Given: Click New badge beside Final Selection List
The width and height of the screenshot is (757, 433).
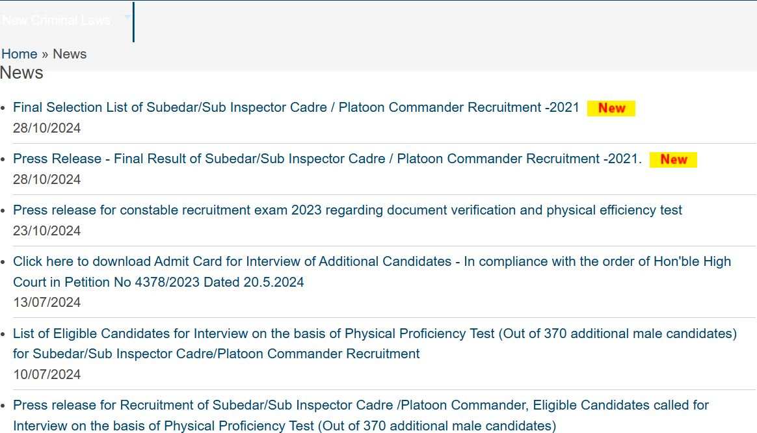Looking at the screenshot, I should pos(611,108).
